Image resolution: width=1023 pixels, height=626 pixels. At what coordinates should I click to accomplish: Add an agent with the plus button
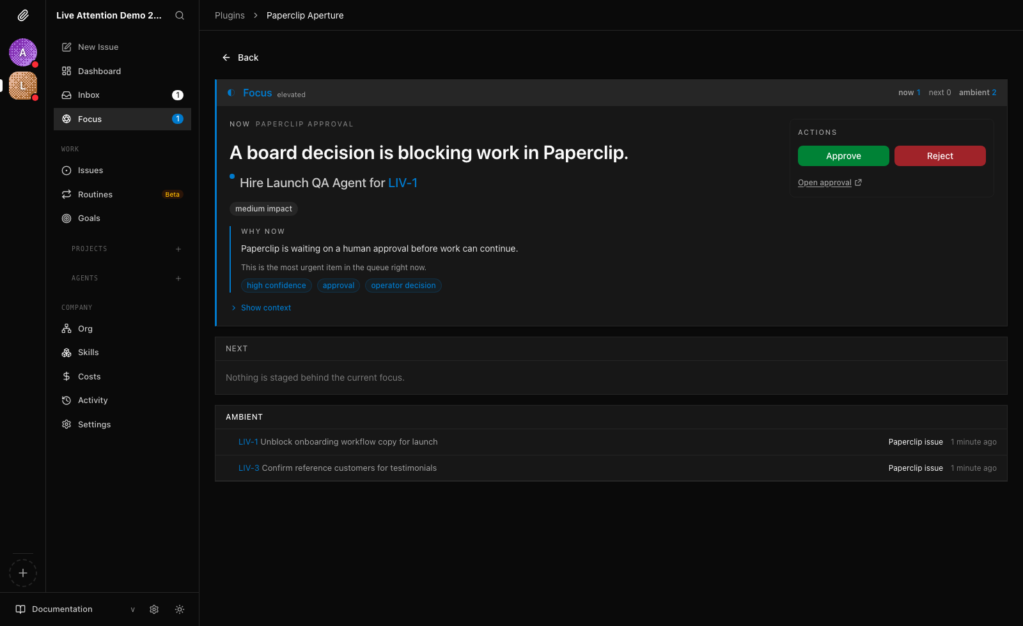[178, 279]
